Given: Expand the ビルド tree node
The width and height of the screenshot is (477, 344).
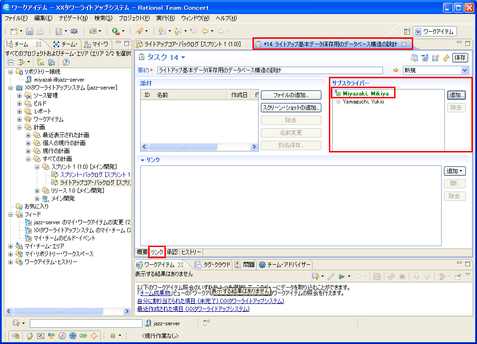Looking at the screenshot, I should point(19,103).
